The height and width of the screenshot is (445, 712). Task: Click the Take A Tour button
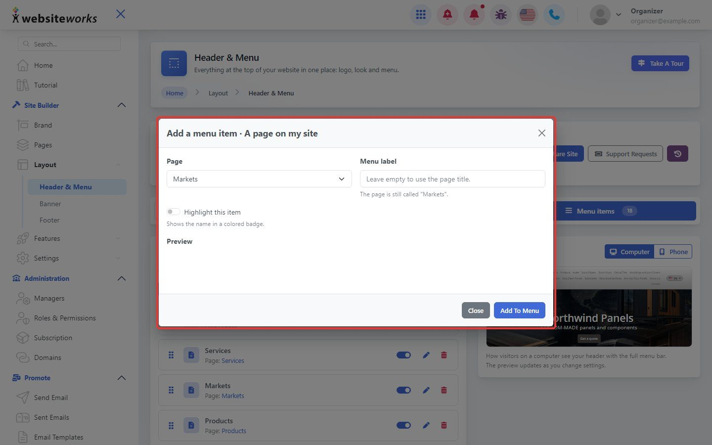pyautogui.click(x=660, y=63)
